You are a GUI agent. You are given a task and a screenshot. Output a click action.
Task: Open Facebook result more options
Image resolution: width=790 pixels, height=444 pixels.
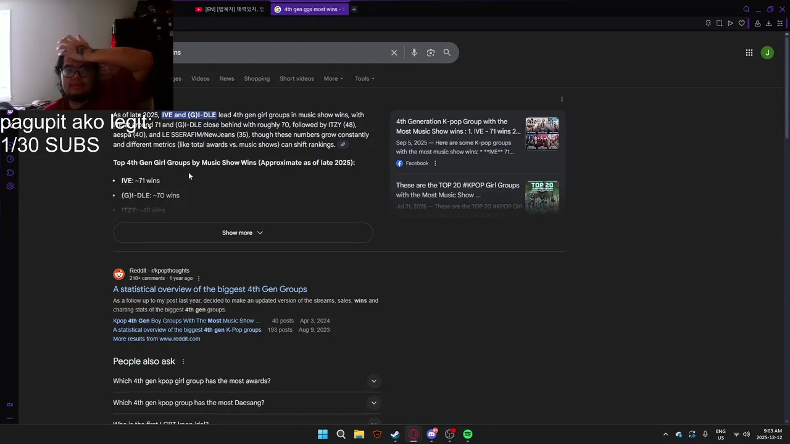435,163
